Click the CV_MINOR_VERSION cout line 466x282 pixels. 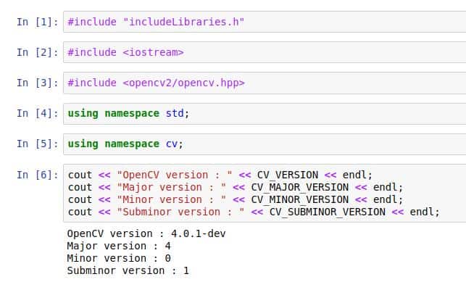pos(236,199)
